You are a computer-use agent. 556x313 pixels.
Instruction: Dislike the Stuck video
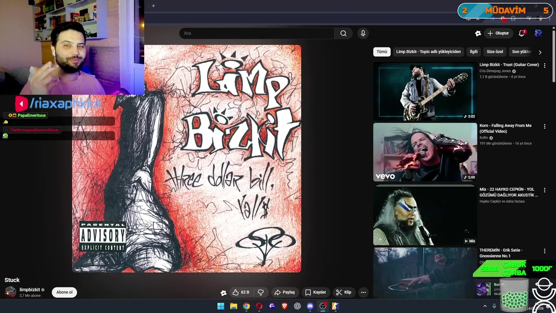point(261,292)
